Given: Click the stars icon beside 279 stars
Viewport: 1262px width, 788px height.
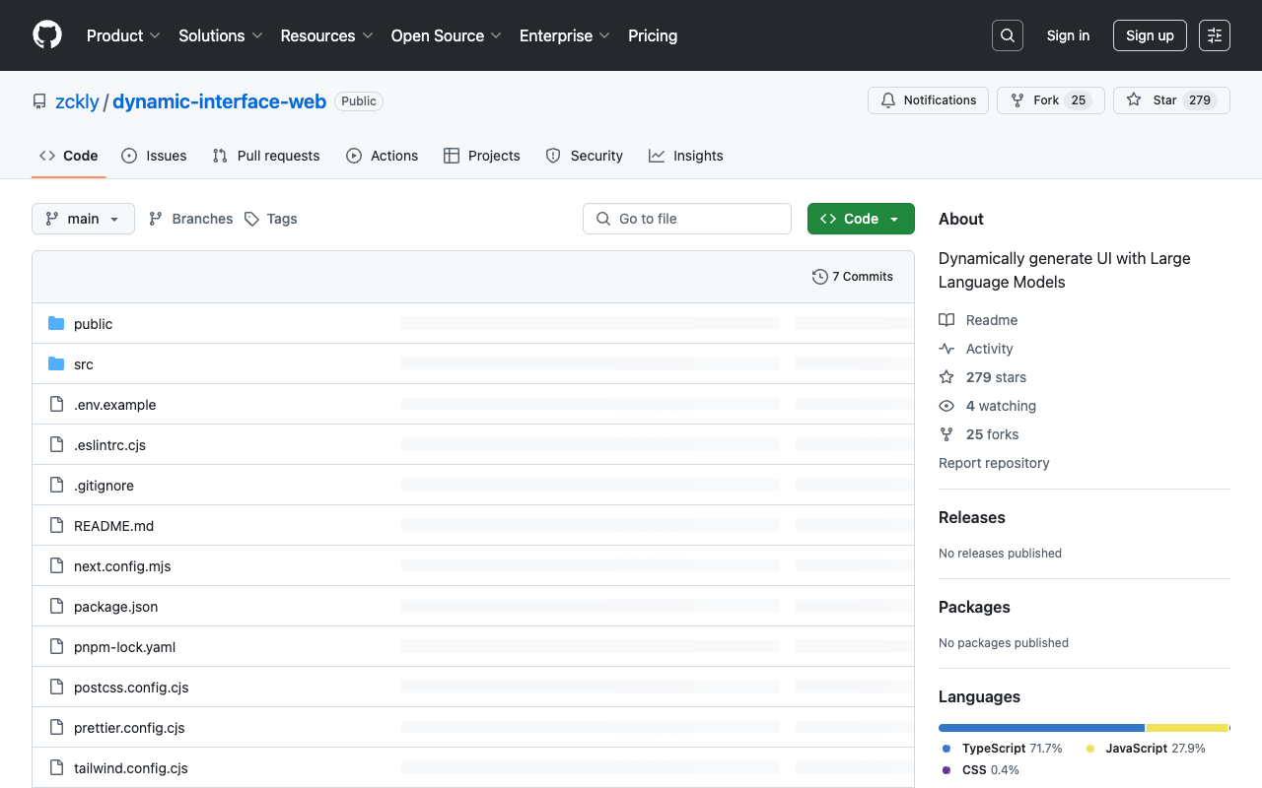Looking at the screenshot, I should [x=946, y=377].
